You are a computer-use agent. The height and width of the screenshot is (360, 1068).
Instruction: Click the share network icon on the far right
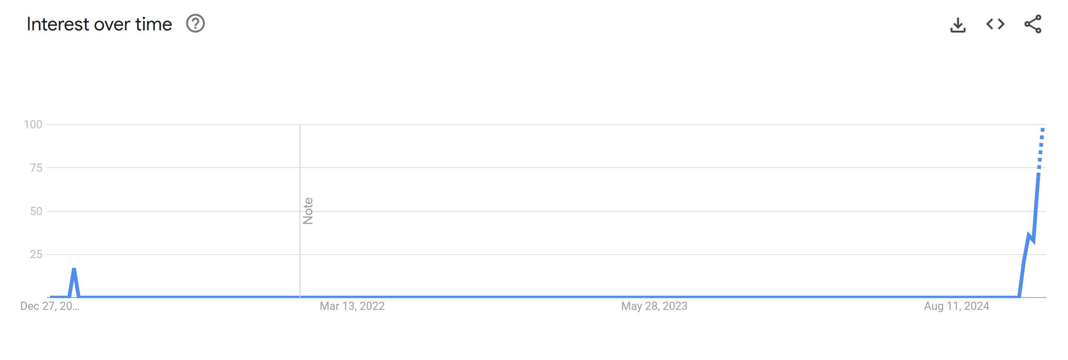click(1034, 25)
